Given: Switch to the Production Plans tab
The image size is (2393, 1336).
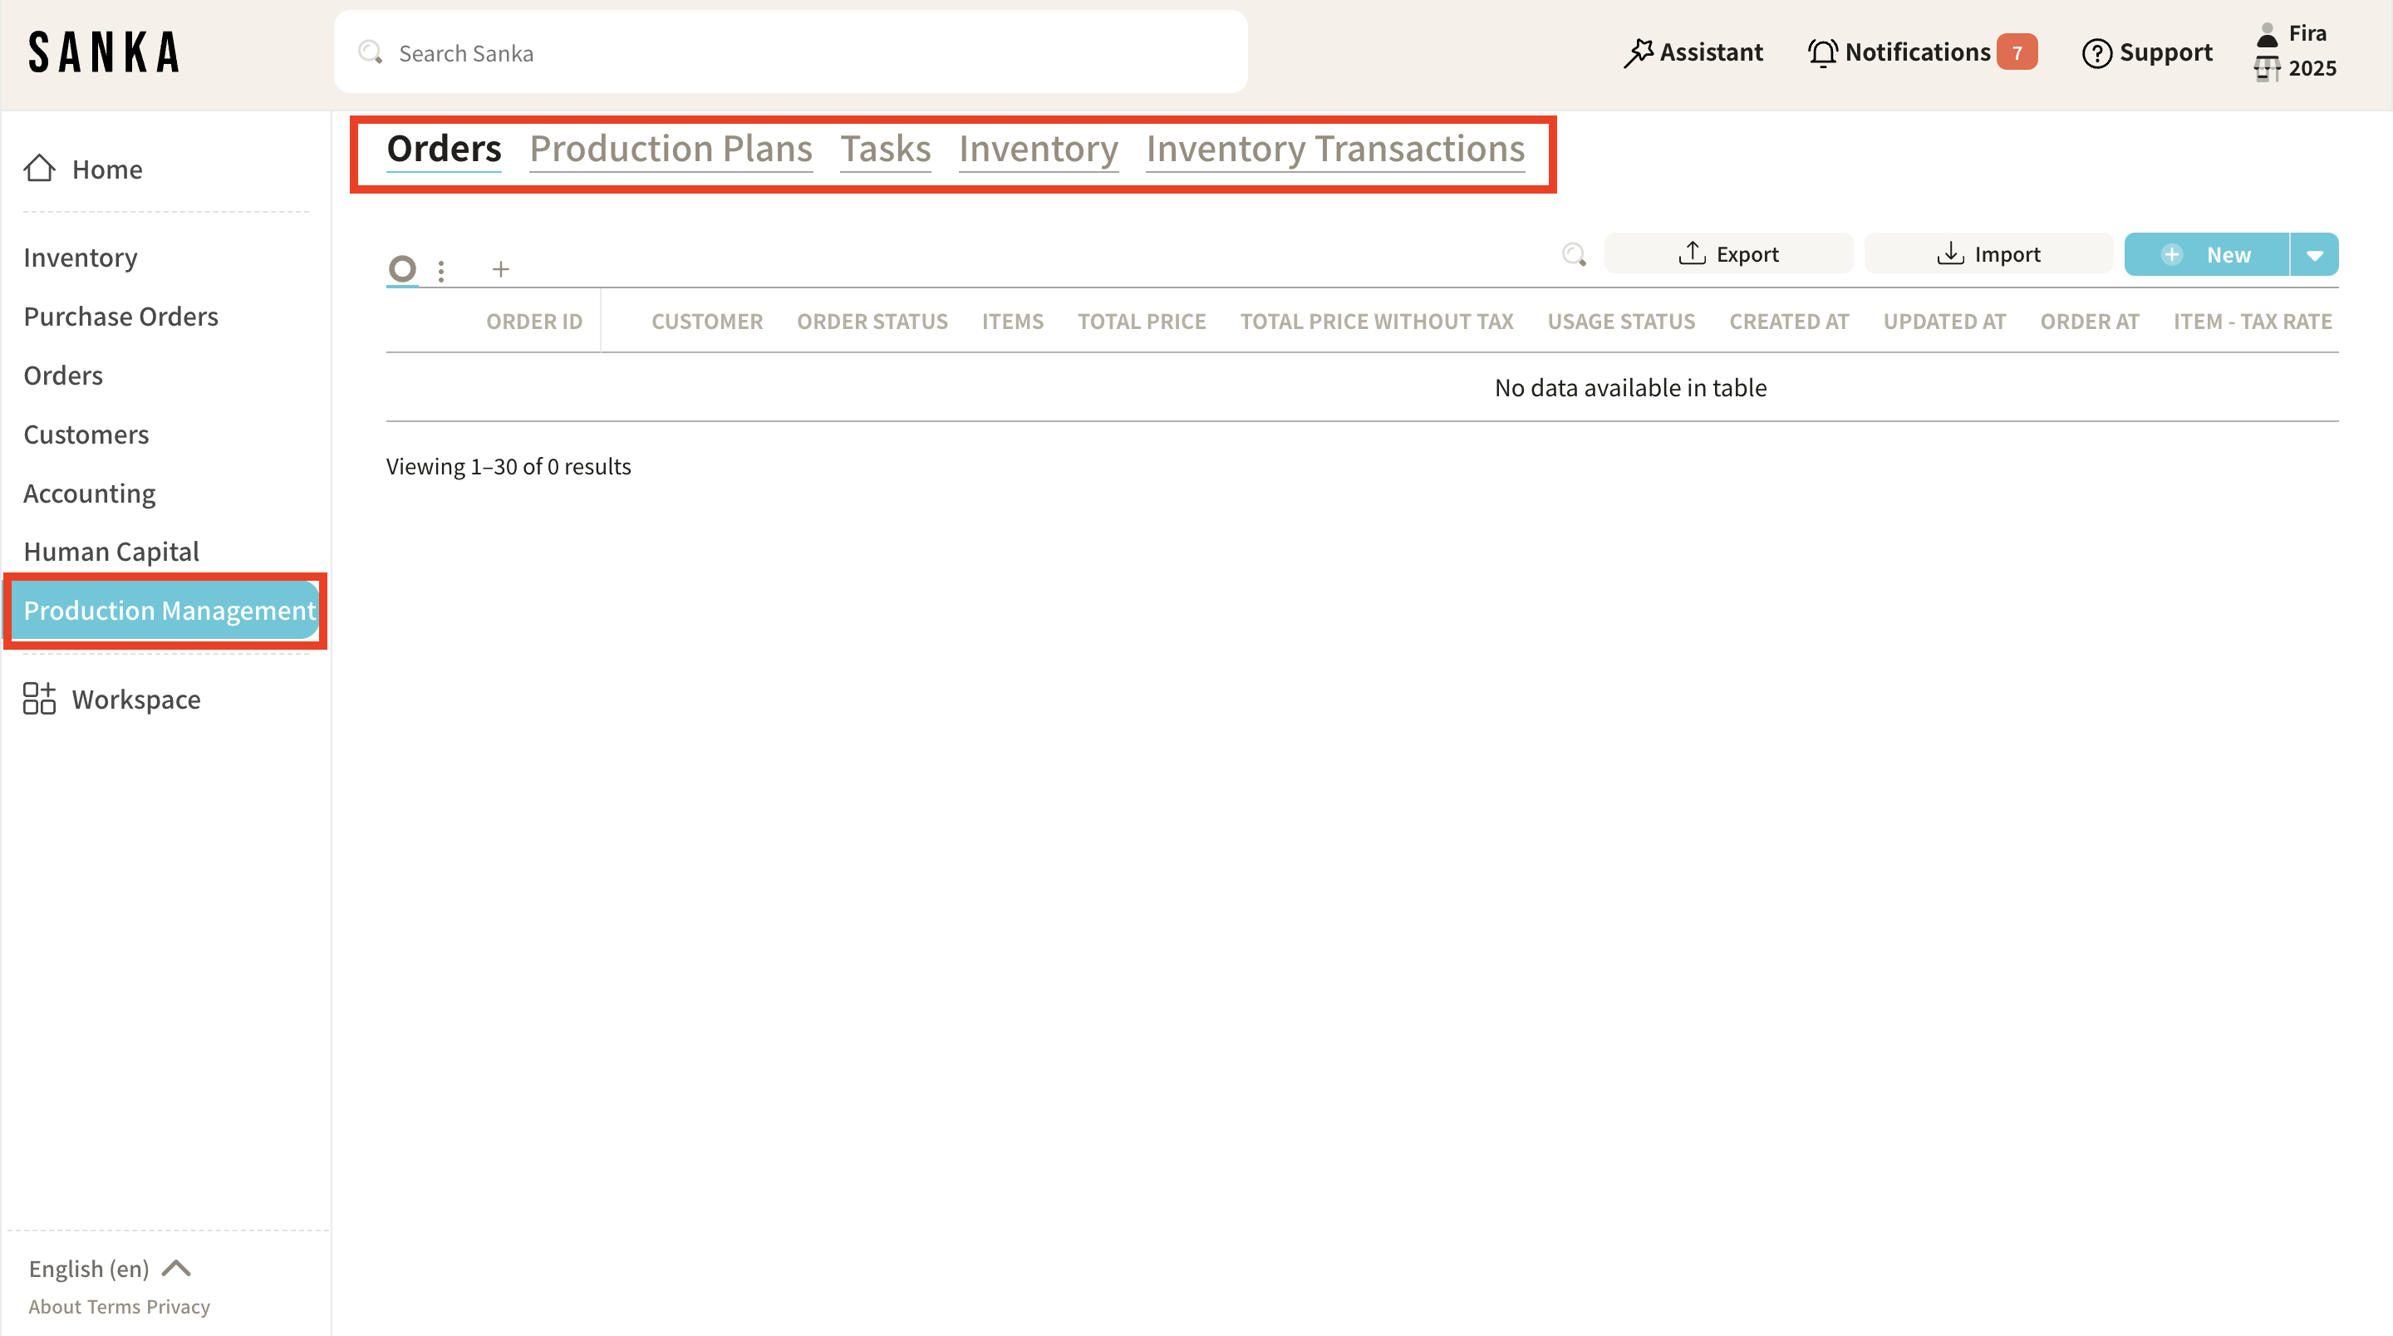Looking at the screenshot, I should [671, 149].
